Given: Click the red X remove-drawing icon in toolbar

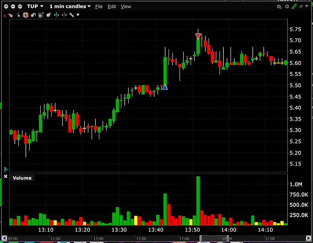Looking at the screenshot, I should (x=4, y=16).
